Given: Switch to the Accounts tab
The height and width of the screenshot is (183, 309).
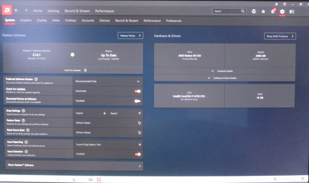Looking at the screenshot, I should pyautogui.click(x=88, y=20).
